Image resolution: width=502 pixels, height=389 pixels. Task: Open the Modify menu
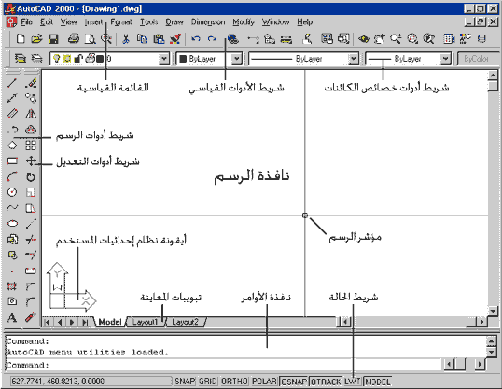click(244, 22)
